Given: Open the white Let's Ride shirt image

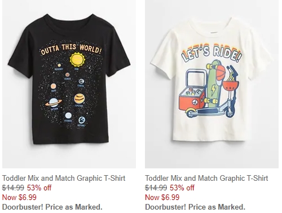Looking at the screenshot, I should [x=211, y=84].
